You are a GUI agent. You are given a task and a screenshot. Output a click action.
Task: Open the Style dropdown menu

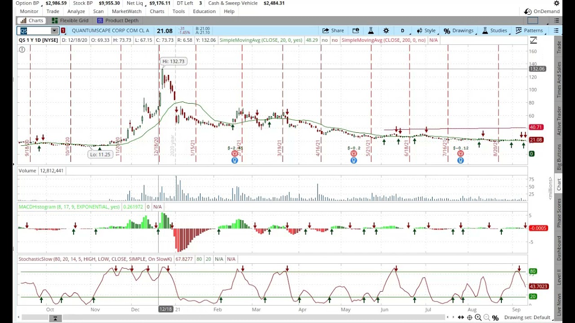coord(426,31)
